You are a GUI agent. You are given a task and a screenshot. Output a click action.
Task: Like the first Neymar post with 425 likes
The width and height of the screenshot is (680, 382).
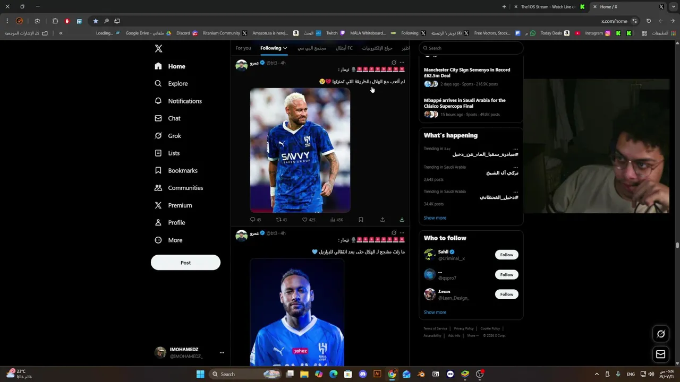tap(309, 220)
